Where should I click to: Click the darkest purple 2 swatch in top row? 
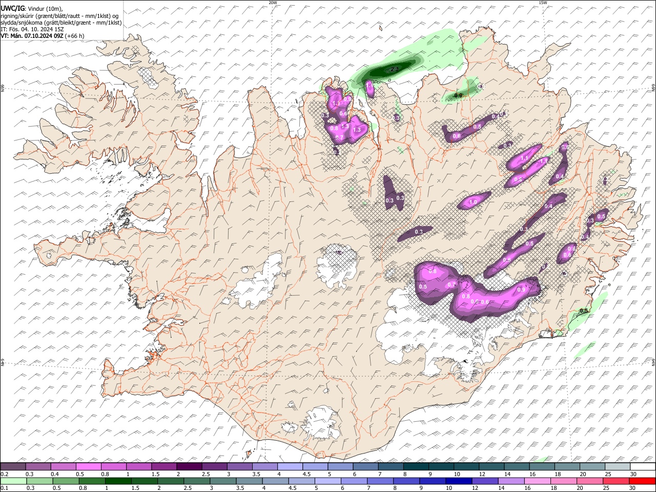click(189, 466)
